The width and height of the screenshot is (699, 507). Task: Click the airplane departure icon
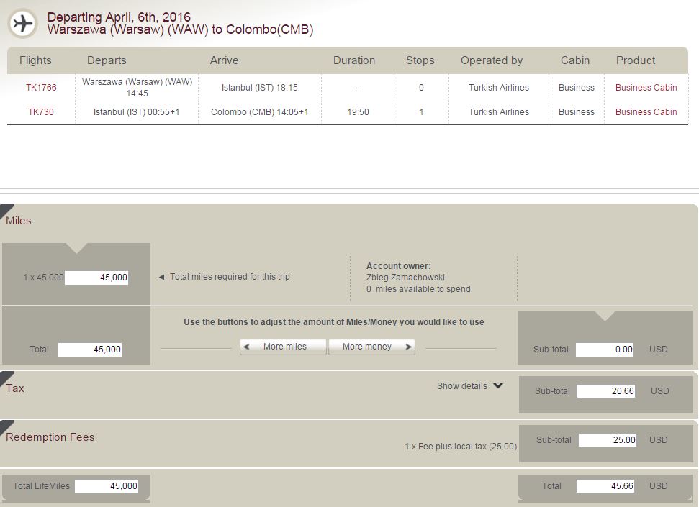point(22,23)
